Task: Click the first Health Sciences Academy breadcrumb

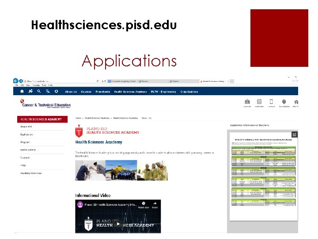Action: [x=97, y=118]
